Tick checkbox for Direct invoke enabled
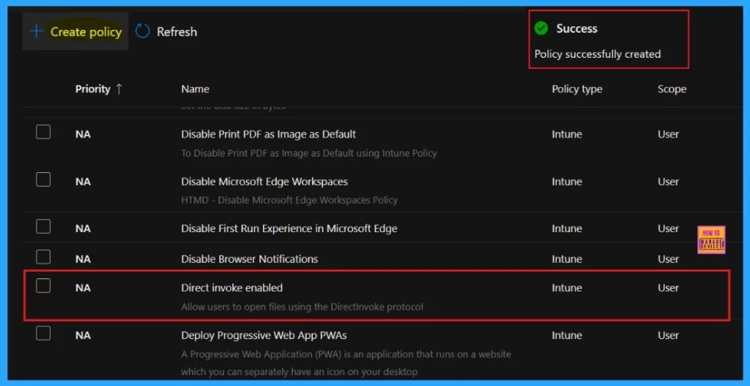Screen dimensions: 750x386 [x=43, y=286]
